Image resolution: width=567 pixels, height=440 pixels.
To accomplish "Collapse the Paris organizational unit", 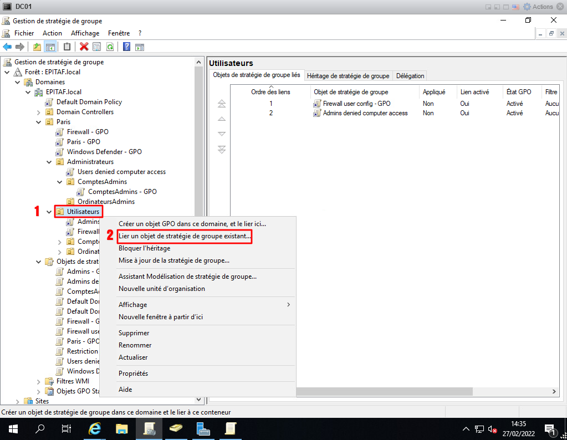I will pyautogui.click(x=39, y=122).
